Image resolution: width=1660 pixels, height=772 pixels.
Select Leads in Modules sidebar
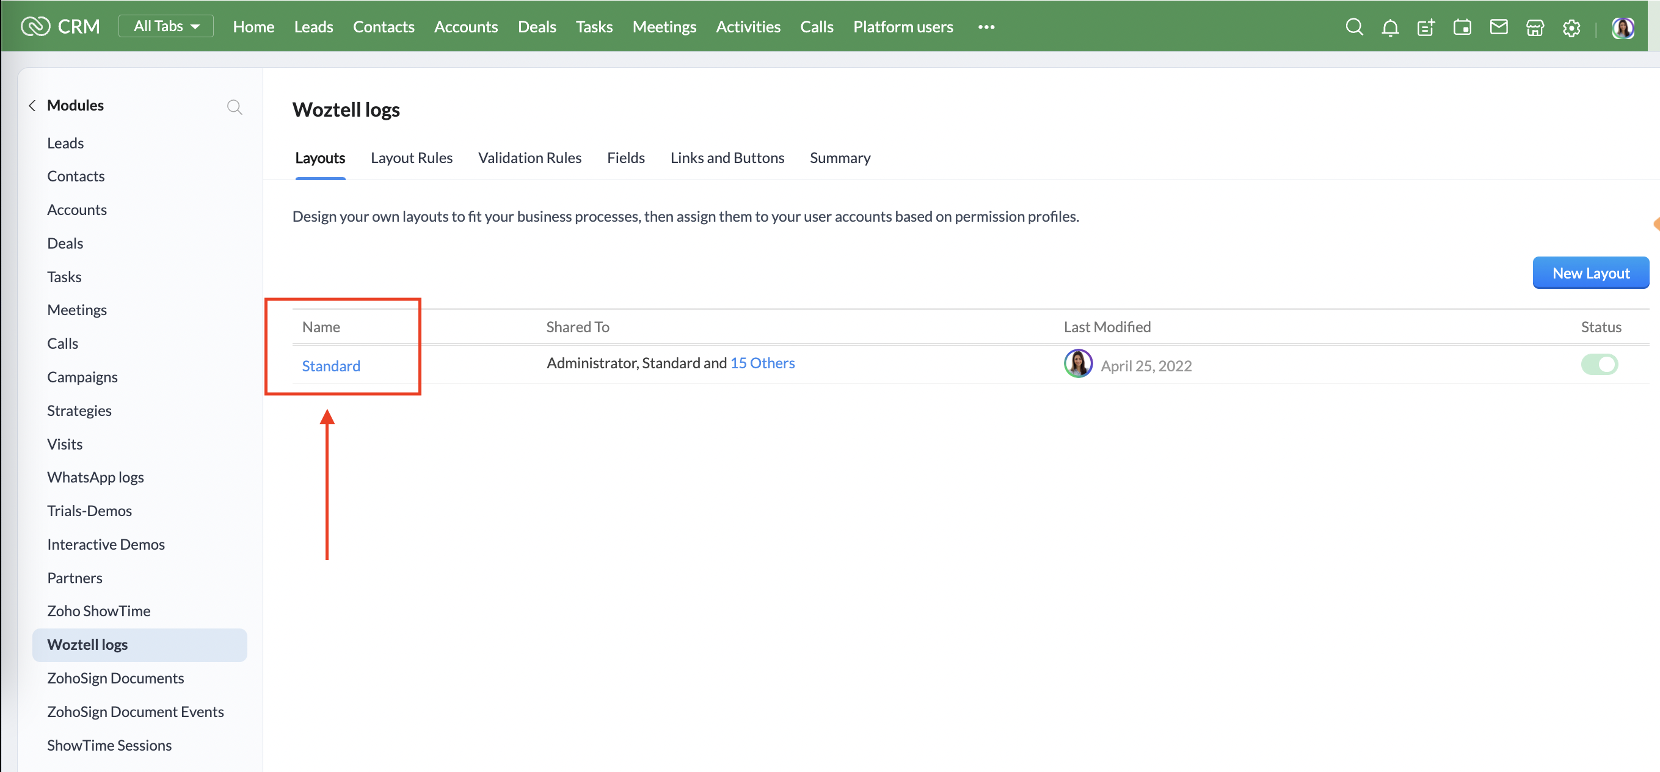(x=65, y=143)
